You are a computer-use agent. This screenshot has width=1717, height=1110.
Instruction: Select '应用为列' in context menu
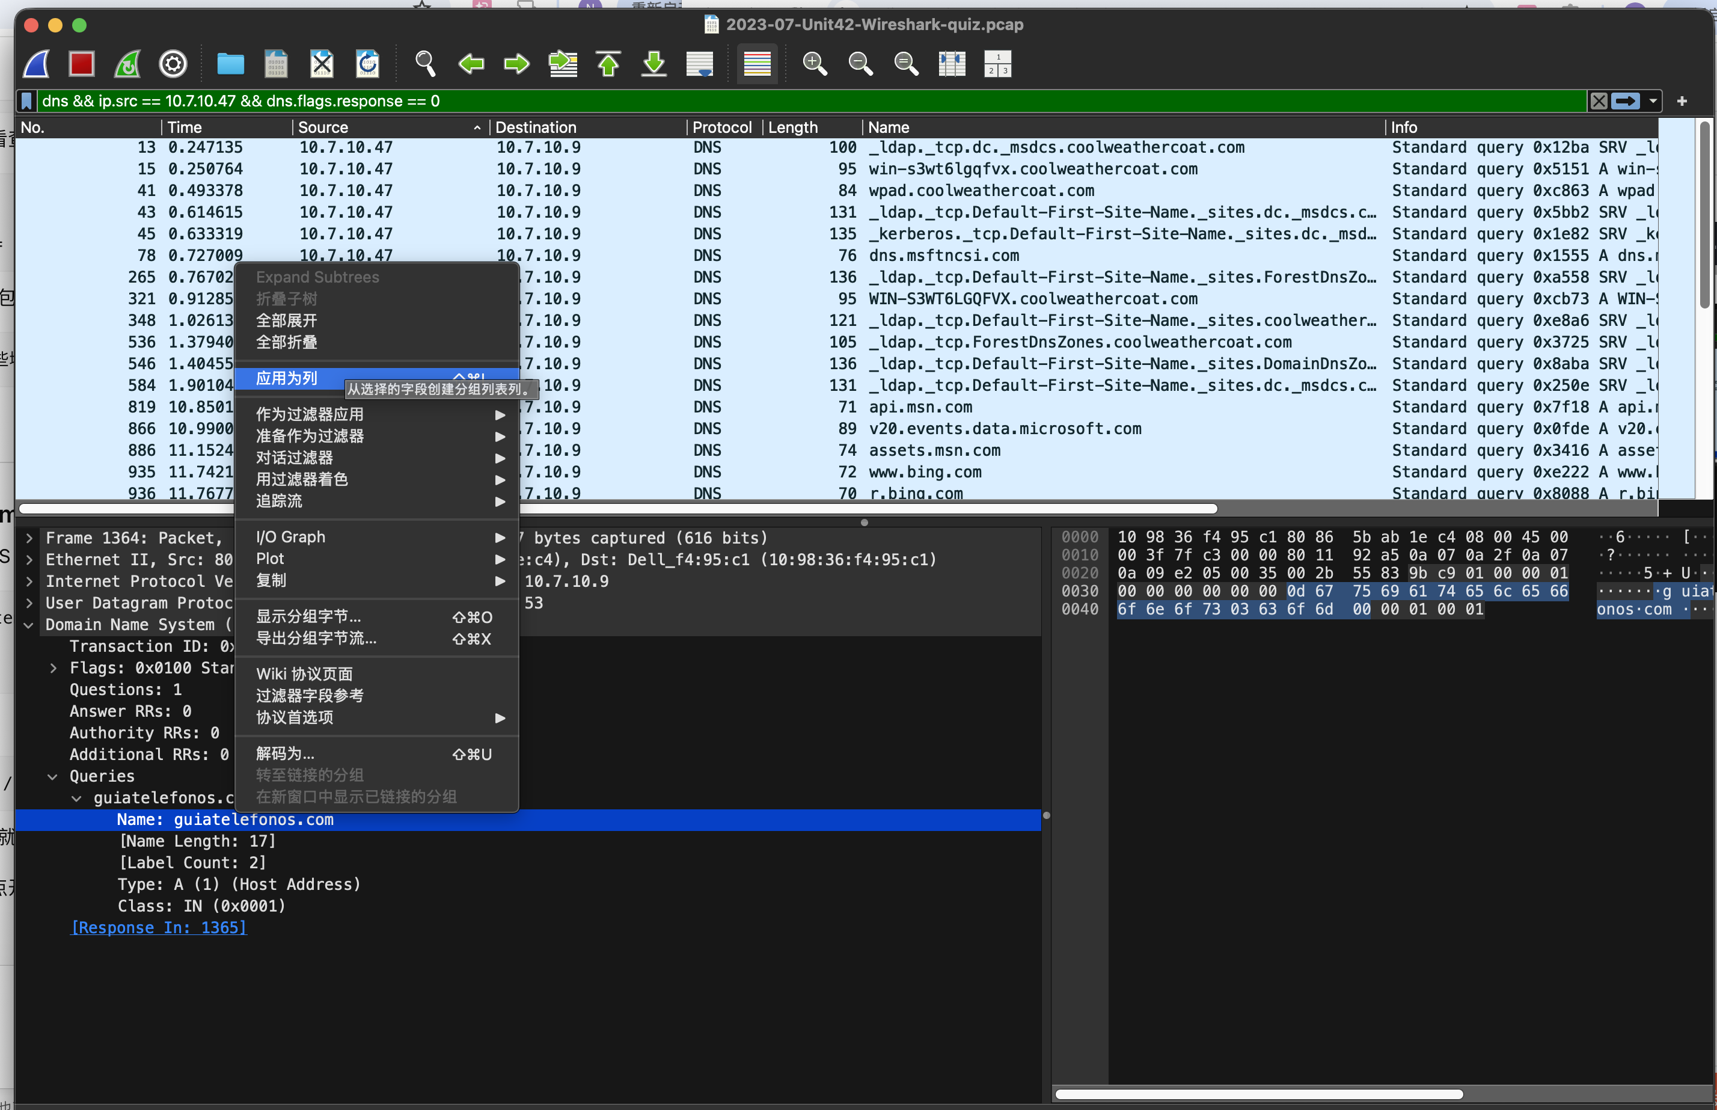[287, 378]
